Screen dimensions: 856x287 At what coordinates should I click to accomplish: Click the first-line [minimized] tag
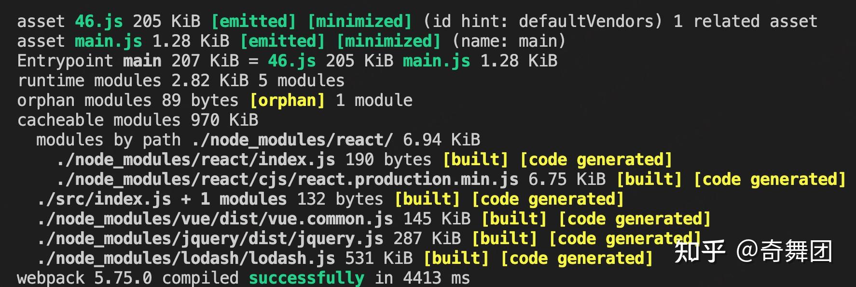[359, 22]
